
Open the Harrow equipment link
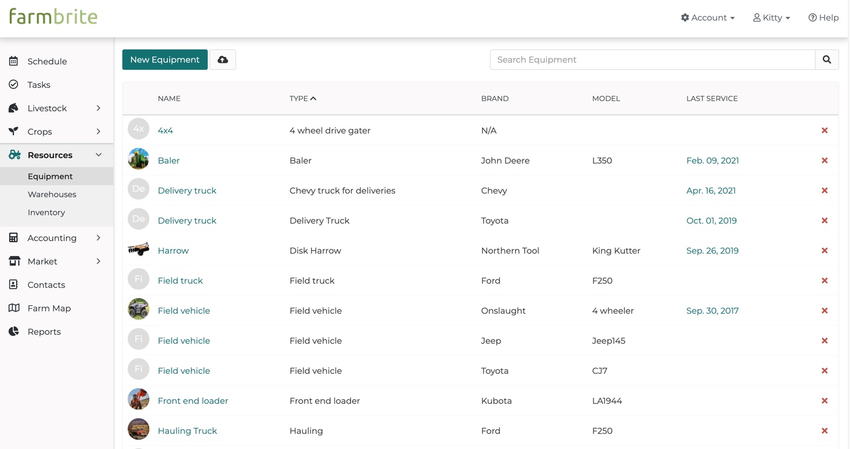tap(173, 251)
